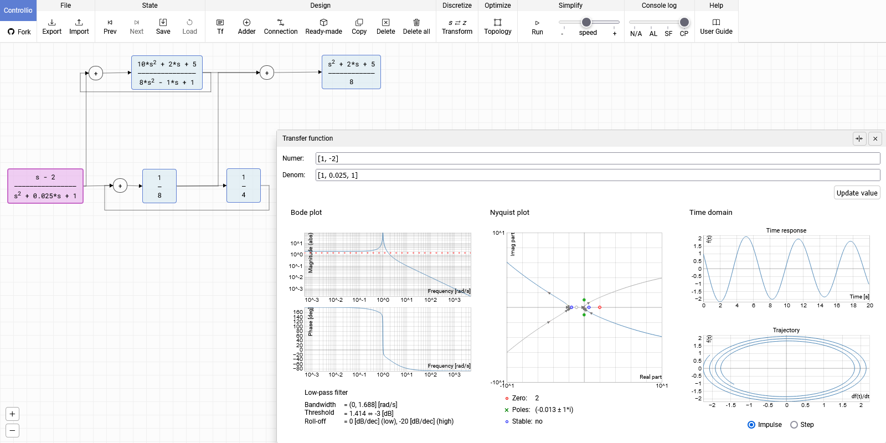Click the Stable: no legend entry
The image size is (886, 443).
524,421
